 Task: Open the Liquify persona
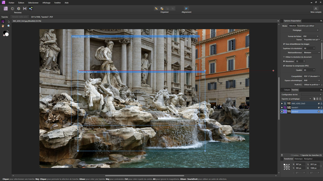pyautogui.click(x=12, y=9)
